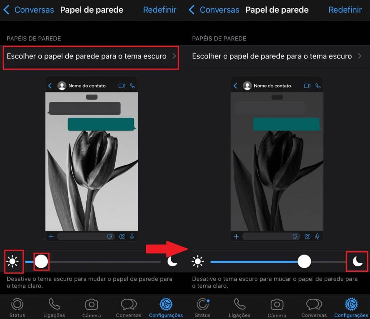Click the moon dimming icon in right screen
Viewport: 370px width, 319px height.
point(357,261)
